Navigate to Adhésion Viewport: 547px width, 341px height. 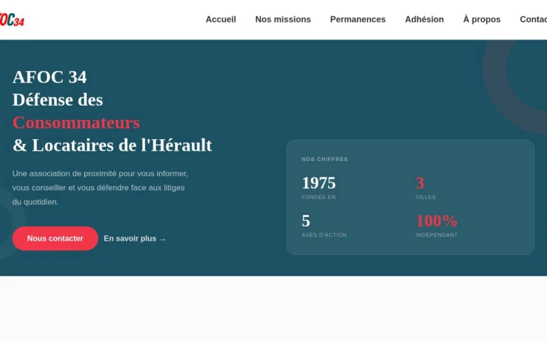(x=424, y=20)
